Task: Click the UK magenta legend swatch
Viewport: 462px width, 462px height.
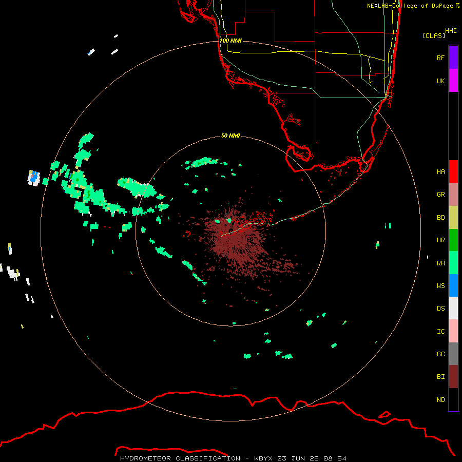Action: pos(453,81)
